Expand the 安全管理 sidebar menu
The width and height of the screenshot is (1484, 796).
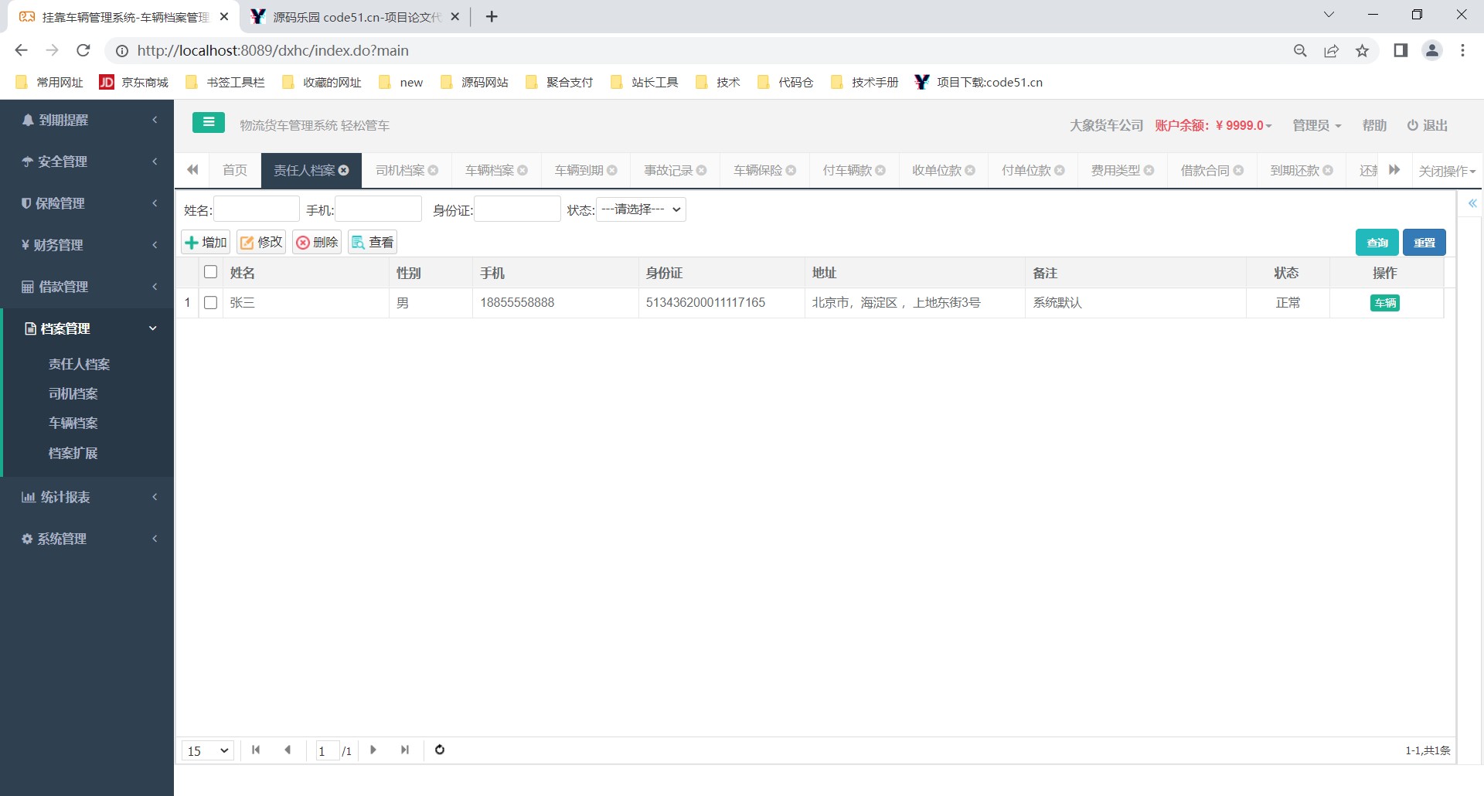point(87,162)
